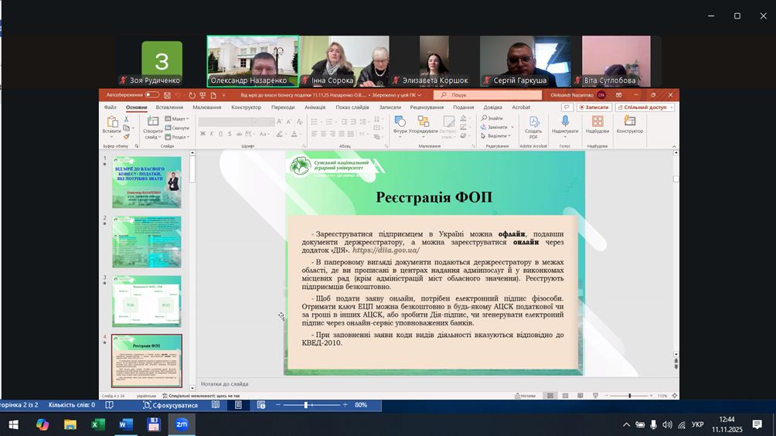Click the Надбудови add-ins icon
The width and height of the screenshot is (776, 436).
click(x=597, y=123)
